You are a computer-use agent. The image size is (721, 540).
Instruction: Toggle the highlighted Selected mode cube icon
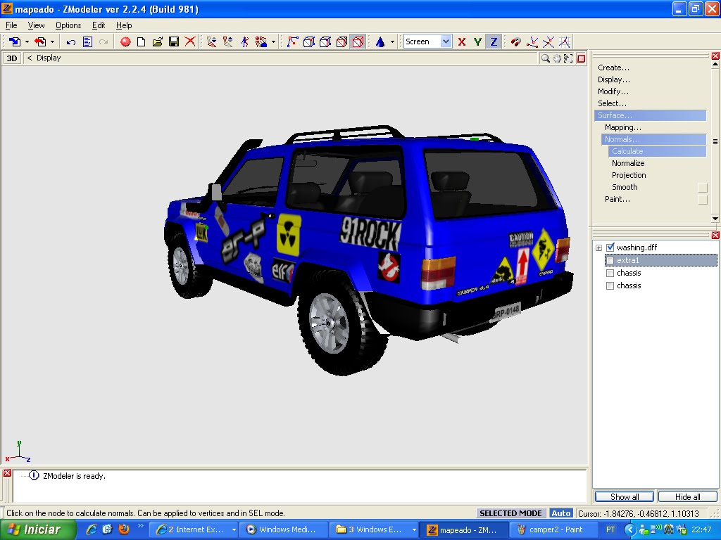coord(358,41)
